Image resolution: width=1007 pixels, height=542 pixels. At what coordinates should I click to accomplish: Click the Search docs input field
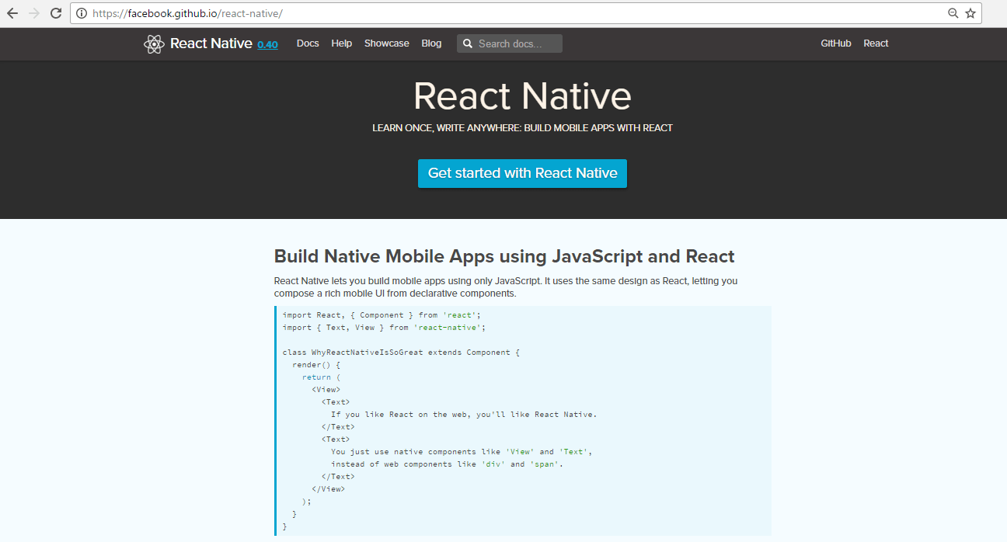click(510, 44)
